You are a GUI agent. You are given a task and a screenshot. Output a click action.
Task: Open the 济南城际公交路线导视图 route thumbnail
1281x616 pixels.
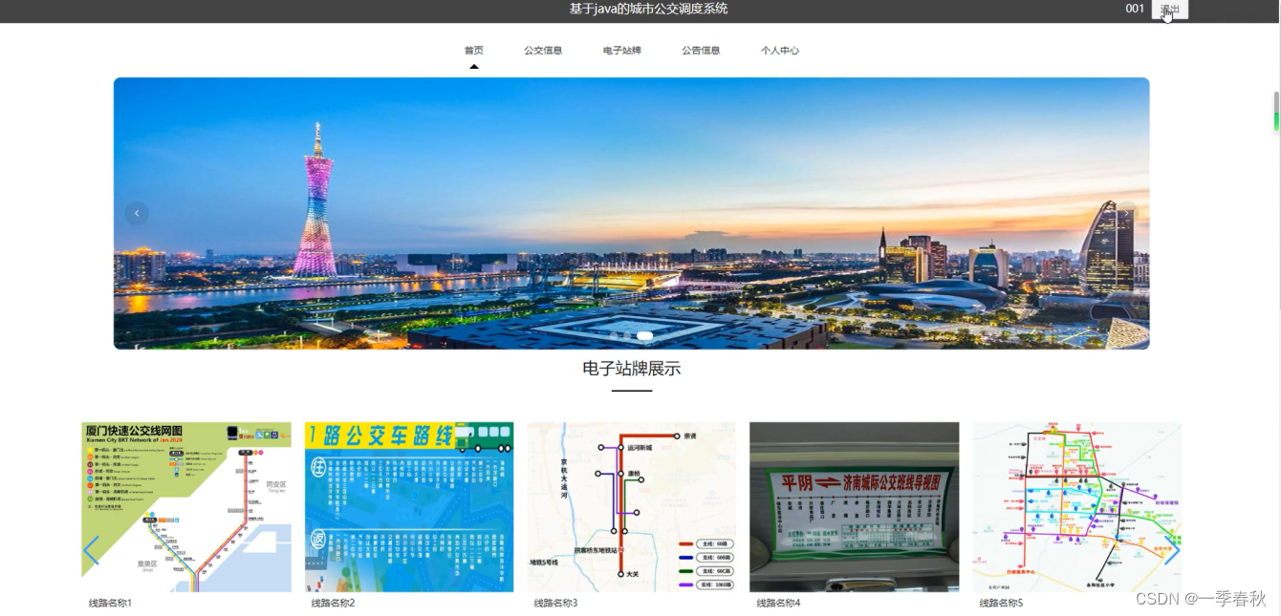(x=854, y=507)
